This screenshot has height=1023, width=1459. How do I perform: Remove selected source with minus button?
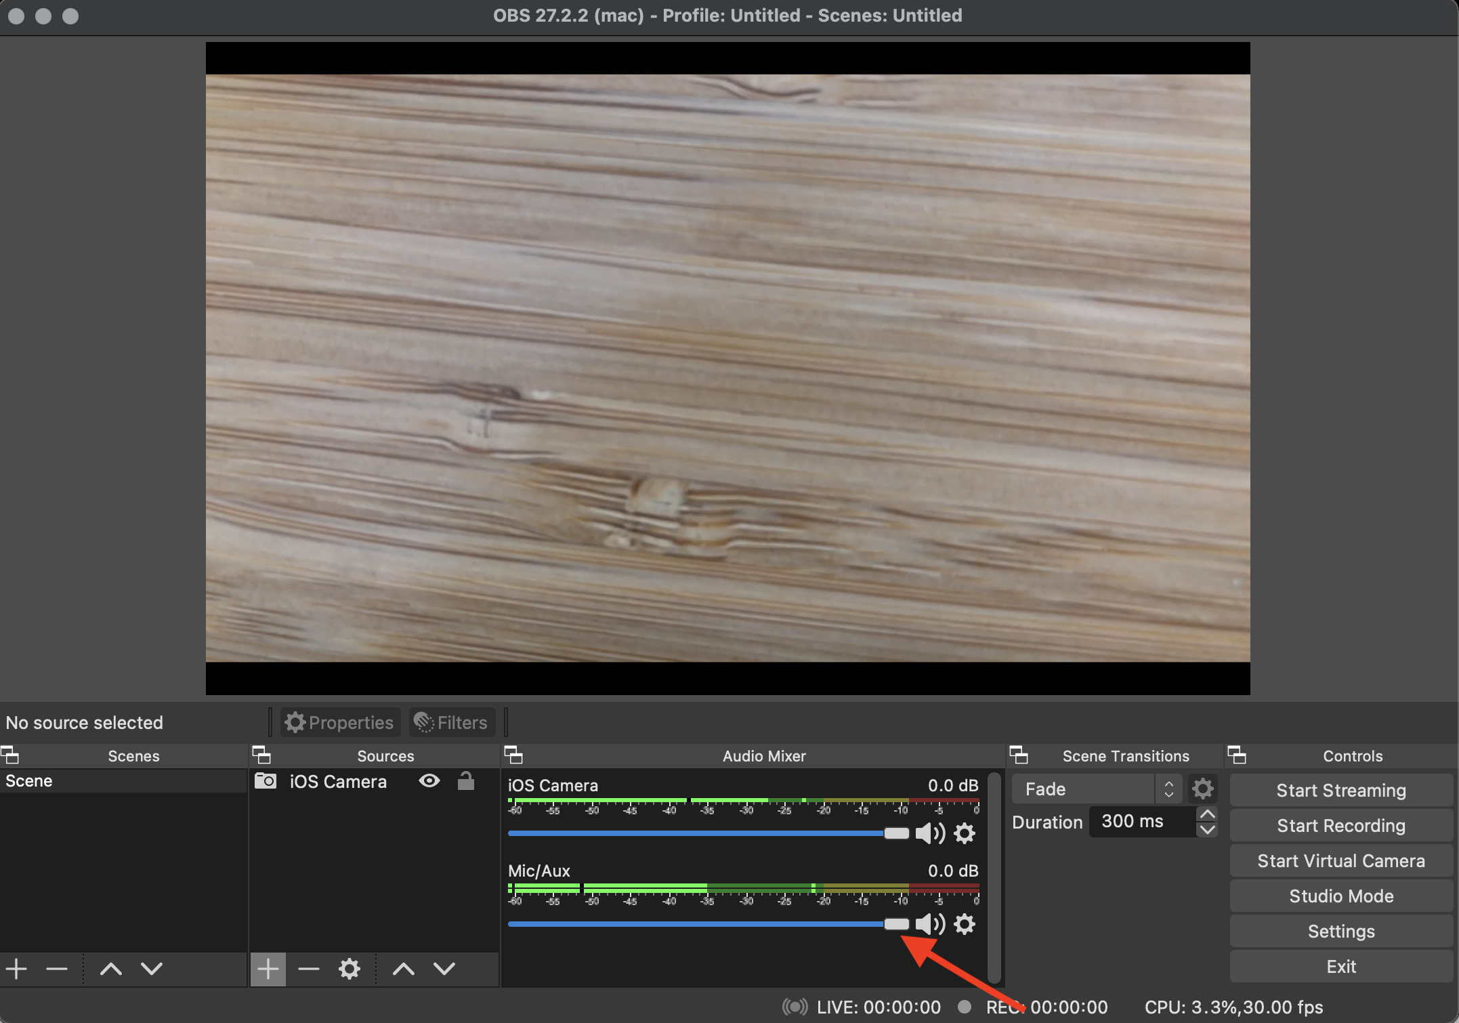pyautogui.click(x=308, y=969)
